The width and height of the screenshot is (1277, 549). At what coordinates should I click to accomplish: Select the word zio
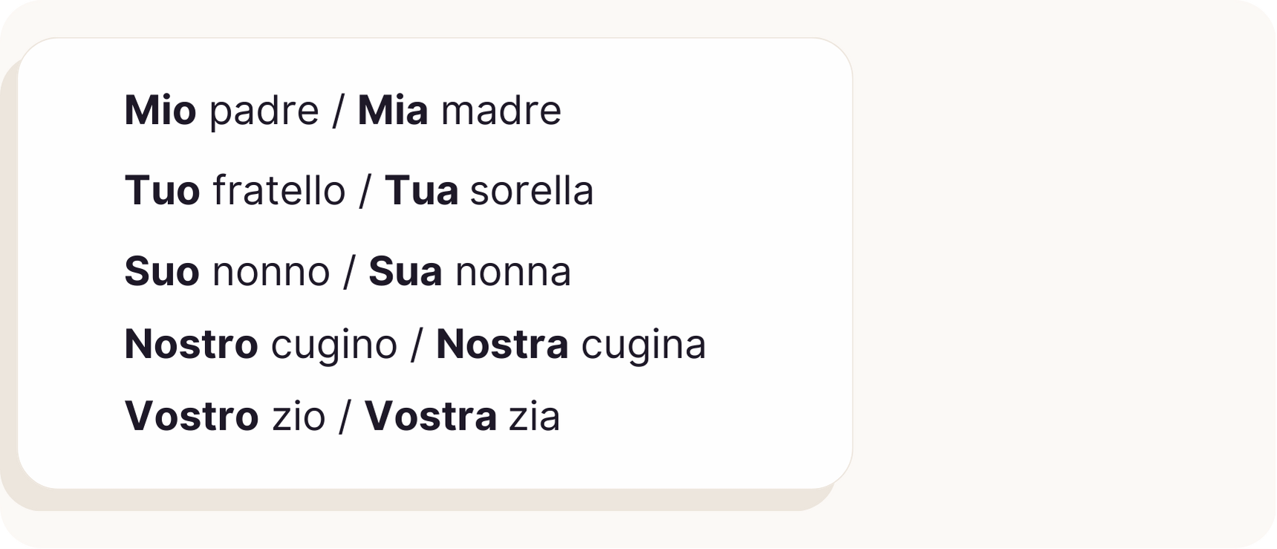click(x=299, y=416)
